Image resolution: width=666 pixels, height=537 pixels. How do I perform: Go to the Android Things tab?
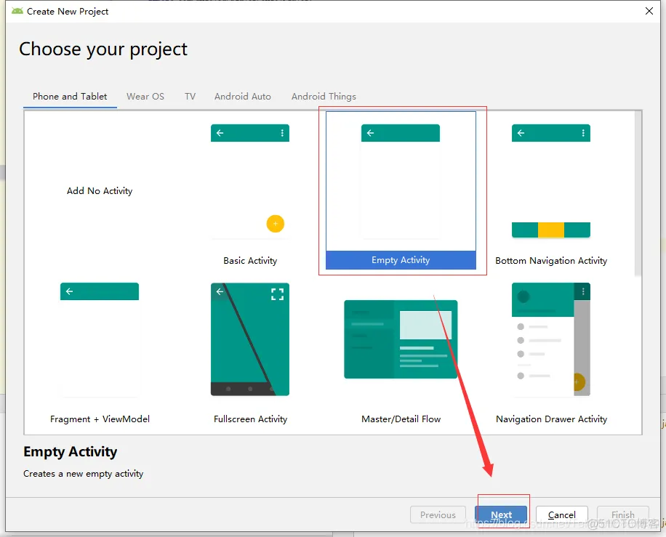(x=324, y=97)
